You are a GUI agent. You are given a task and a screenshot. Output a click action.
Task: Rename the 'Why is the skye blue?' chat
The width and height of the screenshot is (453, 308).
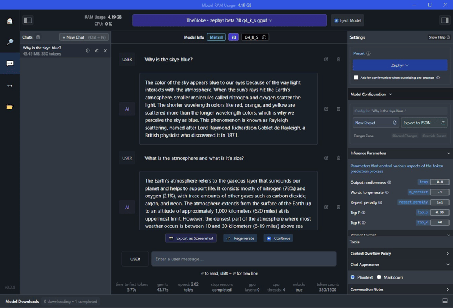[x=96, y=51]
